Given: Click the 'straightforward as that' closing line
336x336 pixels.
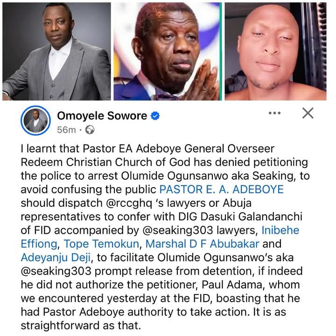Looking at the screenshot, I should point(81,326).
